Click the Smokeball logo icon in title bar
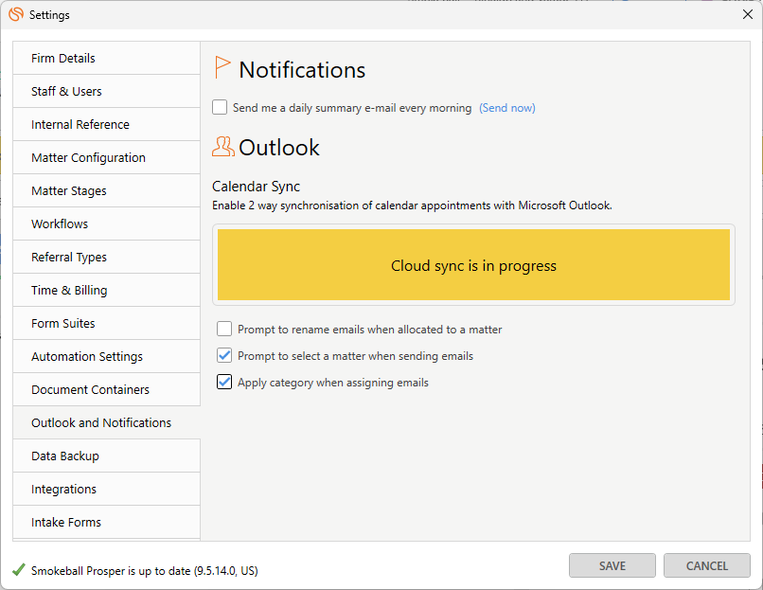 (x=16, y=14)
